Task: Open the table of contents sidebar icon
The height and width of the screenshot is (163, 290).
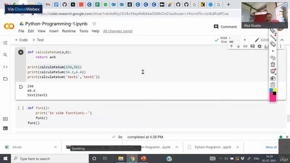Action: click(5, 43)
